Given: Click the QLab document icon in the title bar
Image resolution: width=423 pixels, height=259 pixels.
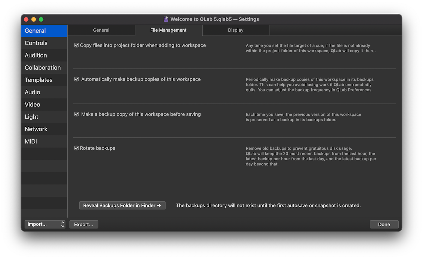Looking at the screenshot, I should coord(166,19).
